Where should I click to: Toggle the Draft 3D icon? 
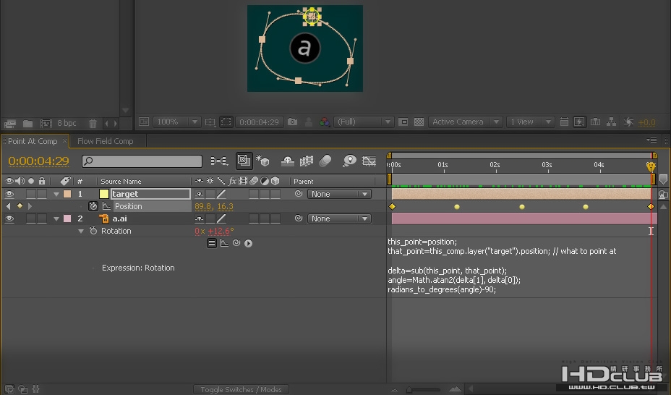tap(262, 161)
